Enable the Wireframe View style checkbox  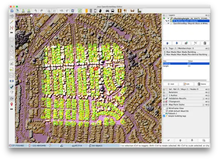164,108
